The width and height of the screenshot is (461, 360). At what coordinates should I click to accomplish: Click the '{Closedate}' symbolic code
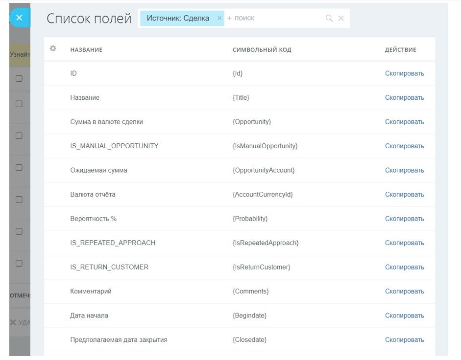click(250, 340)
